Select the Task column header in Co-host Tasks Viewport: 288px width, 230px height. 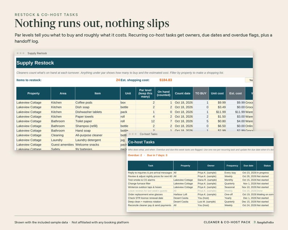pos(151,166)
